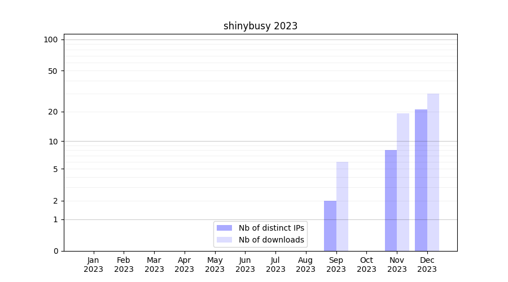Click the September distinct IPs bar
The image size is (508, 282).
point(330,226)
